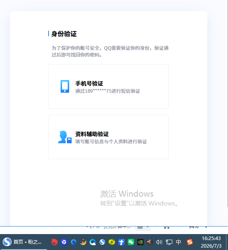Choose the 手机号验证 phone verification option
The height and width of the screenshot is (250, 228).
click(x=108, y=86)
